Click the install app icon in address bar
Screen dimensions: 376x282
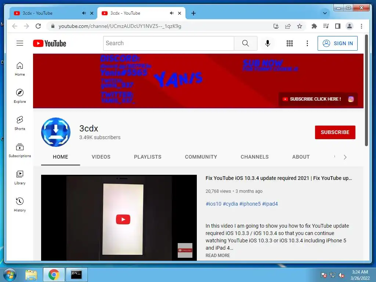point(276,26)
